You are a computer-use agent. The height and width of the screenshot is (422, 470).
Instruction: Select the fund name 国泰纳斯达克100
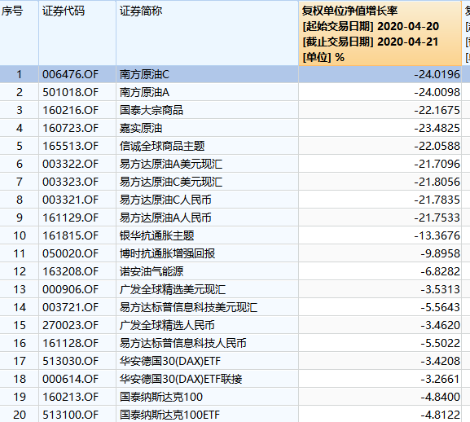click(161, 397)
